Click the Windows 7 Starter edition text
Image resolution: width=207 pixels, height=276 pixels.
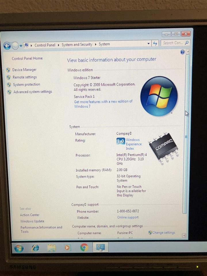pos(87,78)
